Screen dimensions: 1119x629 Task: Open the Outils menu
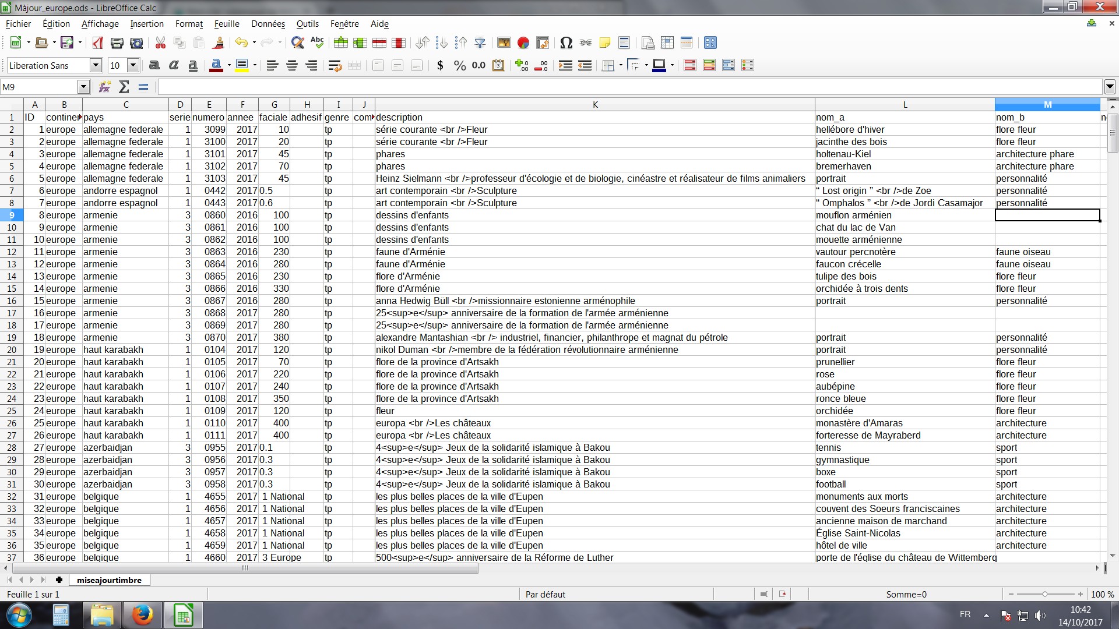point(307,24)
